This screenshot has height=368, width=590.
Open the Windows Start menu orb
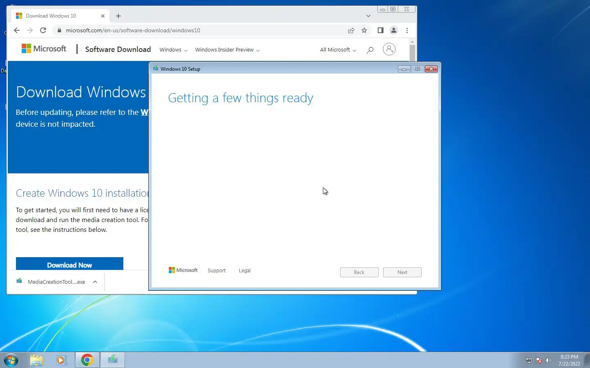click(x=11, y=360)
